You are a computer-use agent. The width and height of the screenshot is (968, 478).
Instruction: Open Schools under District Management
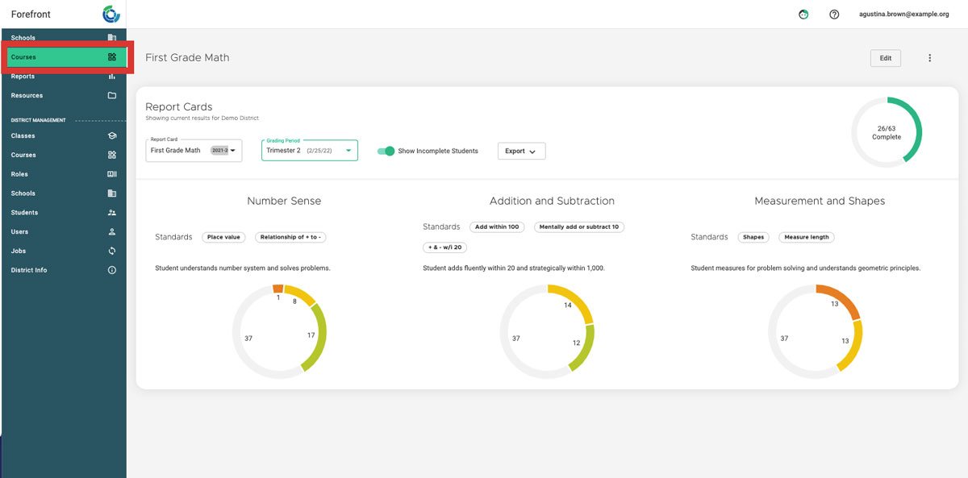[x=64, y=193]
